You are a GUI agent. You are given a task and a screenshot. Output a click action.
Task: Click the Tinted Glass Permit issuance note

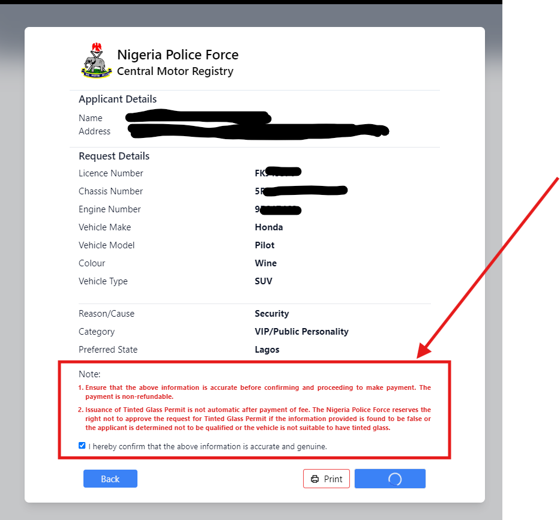[254, 419]
